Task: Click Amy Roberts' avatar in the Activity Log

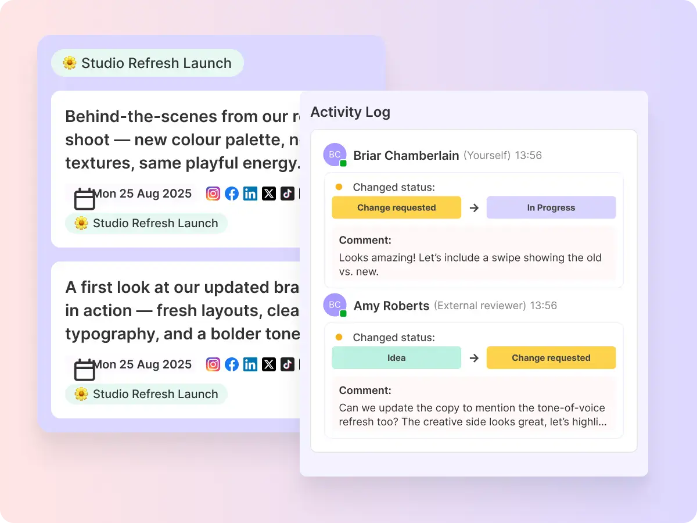Action: tap(334, 305)
